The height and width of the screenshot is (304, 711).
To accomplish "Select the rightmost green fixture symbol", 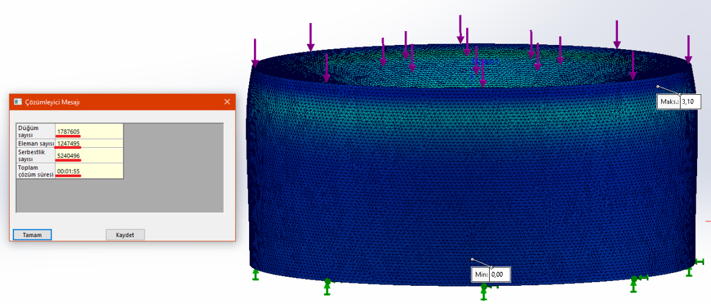I will (x=692, y=268).
